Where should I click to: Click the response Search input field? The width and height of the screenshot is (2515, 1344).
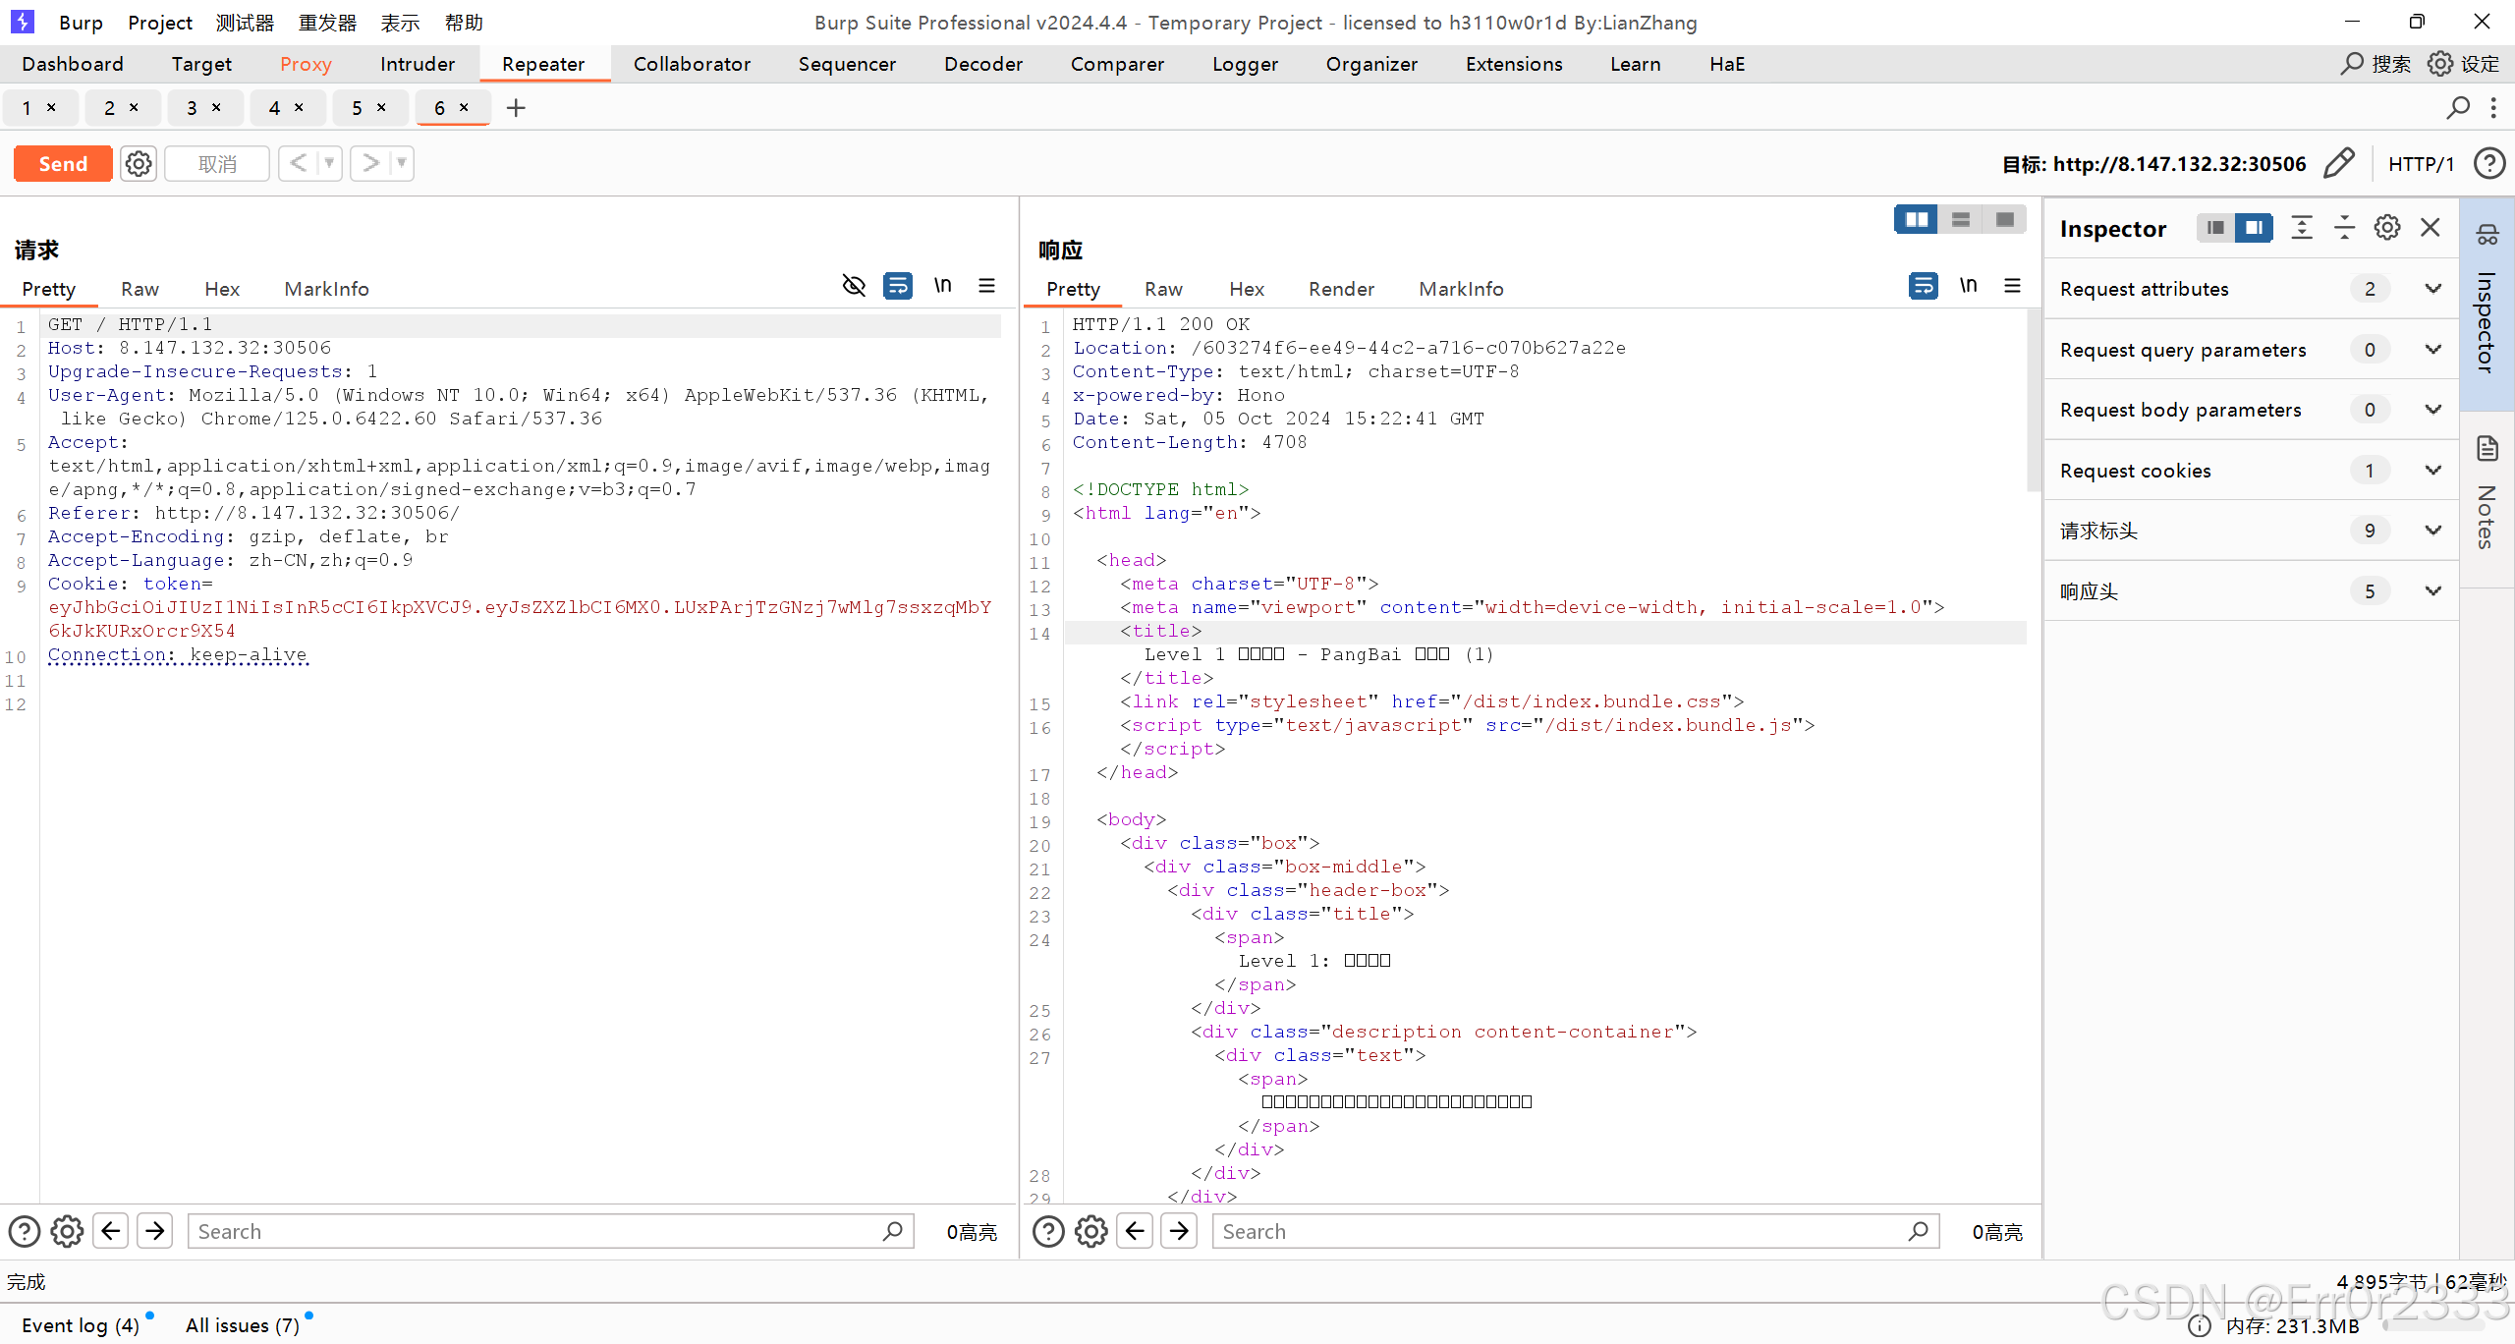click(1562, 1231)
